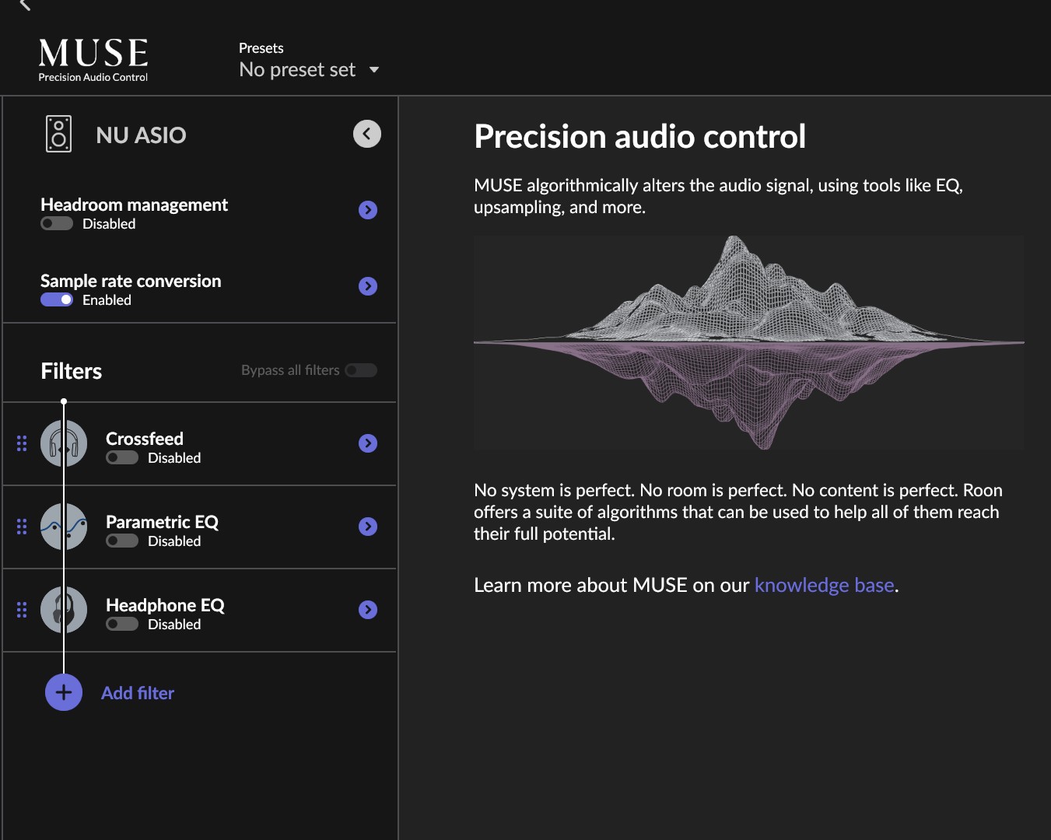This screenshot has width=1051, height=840.
Task: Click the Headroom management label
Action: click(134, 205)
